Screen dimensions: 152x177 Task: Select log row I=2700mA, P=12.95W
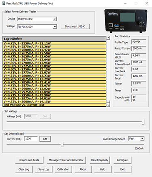click(x=54, y=63)
